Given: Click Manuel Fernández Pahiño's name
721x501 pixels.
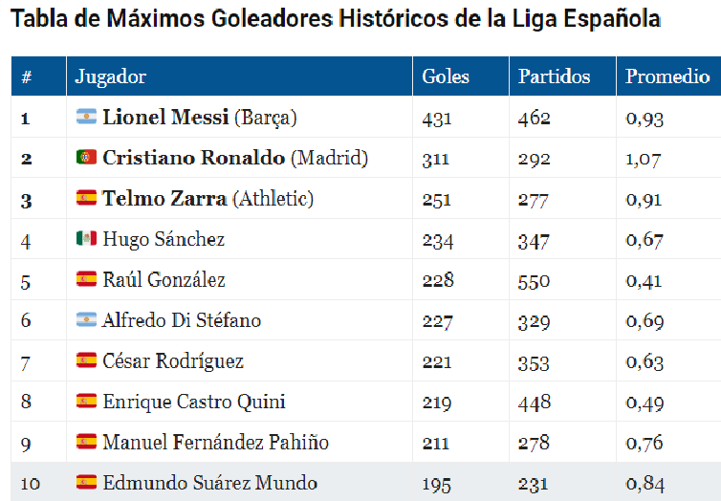Looking at the screenshot, I should point(215,442).
